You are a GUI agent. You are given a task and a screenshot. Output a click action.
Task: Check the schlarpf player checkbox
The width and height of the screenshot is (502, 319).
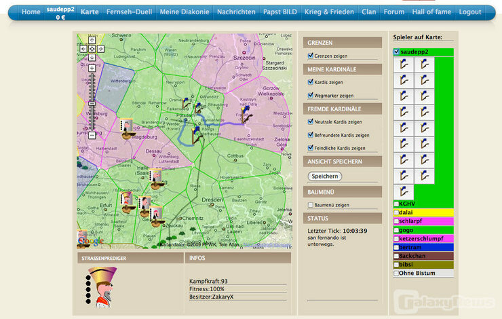(396, 221)
